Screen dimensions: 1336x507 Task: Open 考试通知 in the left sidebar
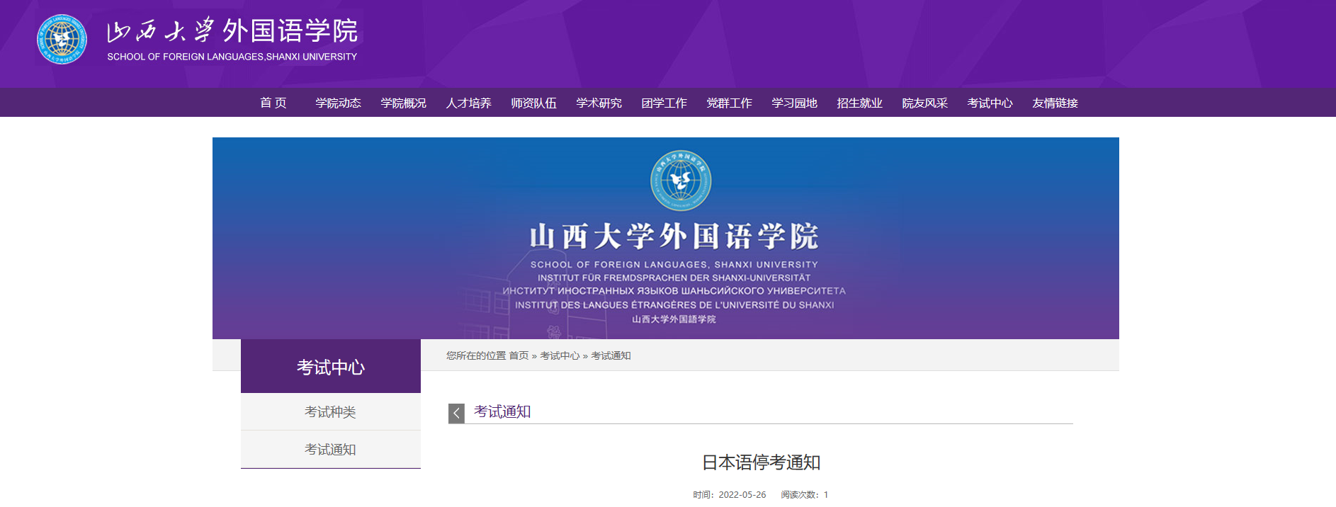[331, 449]
